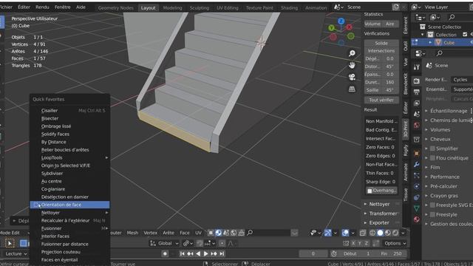Image resolution: width=473 pixels, height=266 pixels.
Task: Expand the Chemins de lumière panel
Action: (x=449, y=120)
